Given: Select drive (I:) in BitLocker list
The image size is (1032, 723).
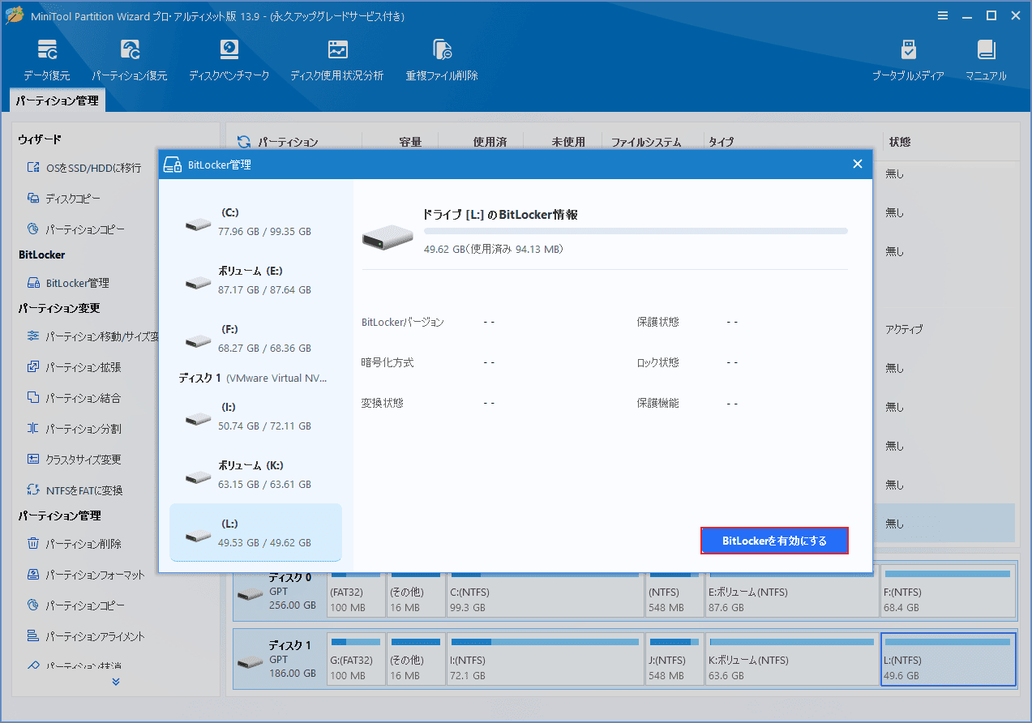Looking at the screenshot, I should coord(255,417).
